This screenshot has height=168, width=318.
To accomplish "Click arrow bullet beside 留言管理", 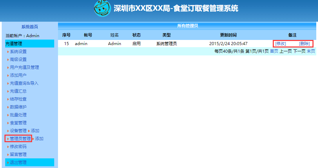I will (8, 155).
